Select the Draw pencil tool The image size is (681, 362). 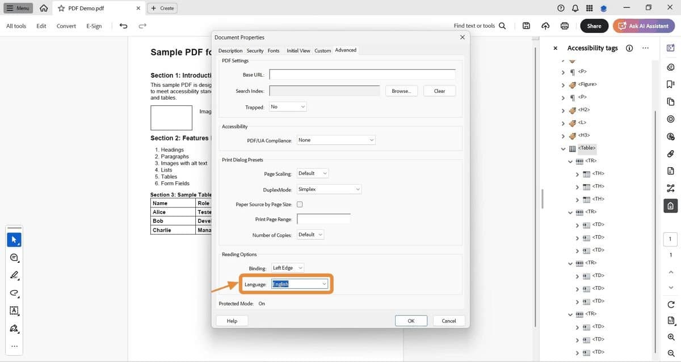coord(14,275)
